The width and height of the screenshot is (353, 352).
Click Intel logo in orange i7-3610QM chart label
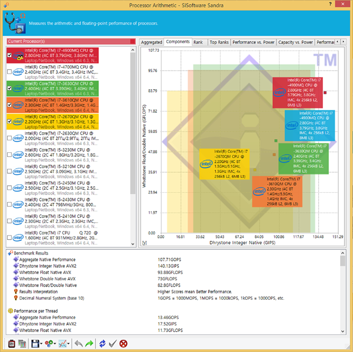[x=259, y=192]
